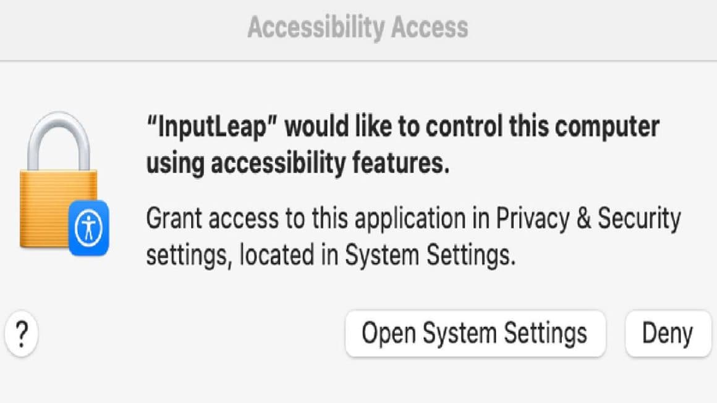This screenshot has width=717, height=403.
Task: Click the silver shackle of the padlock
Action: click(59, 141)
